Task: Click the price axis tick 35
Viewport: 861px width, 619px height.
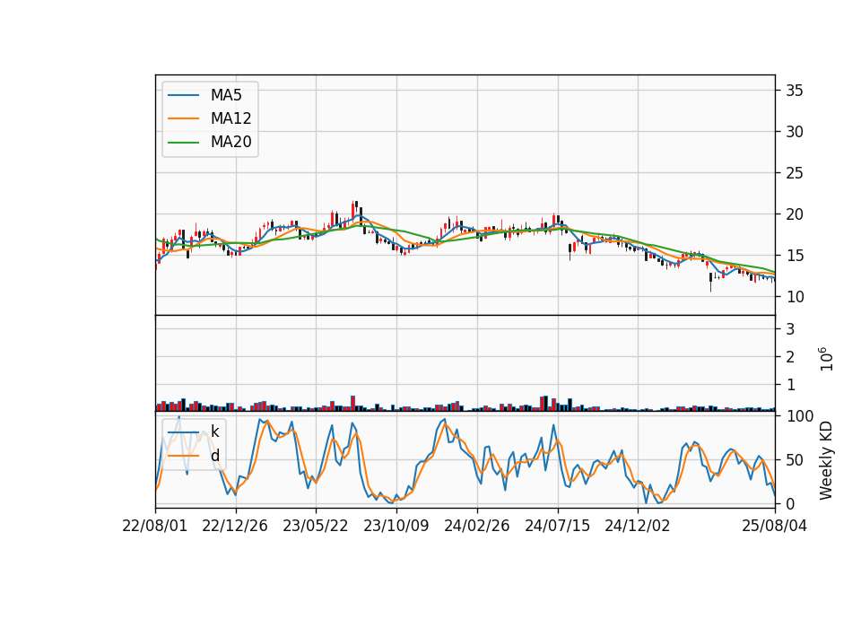Action: tap(795, 91)
